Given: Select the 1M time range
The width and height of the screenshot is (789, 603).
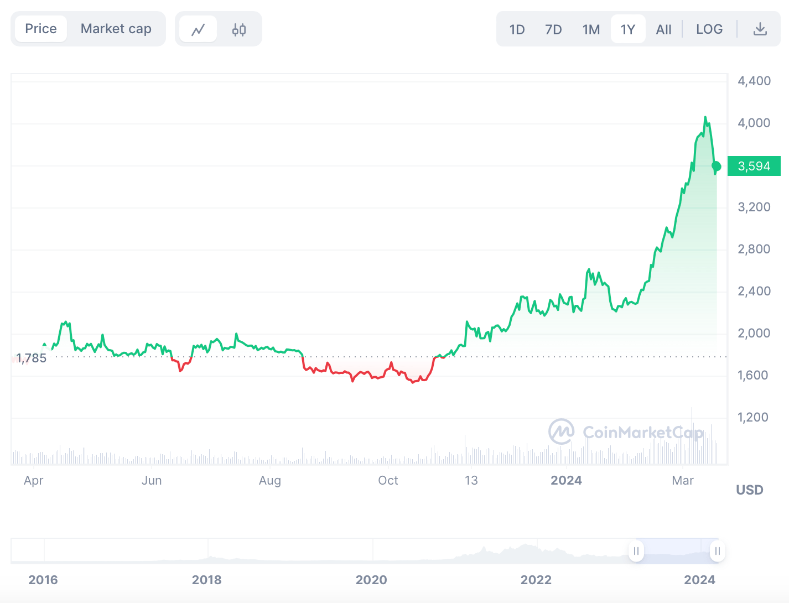Looking at the screenshot, I should [591, 30].
